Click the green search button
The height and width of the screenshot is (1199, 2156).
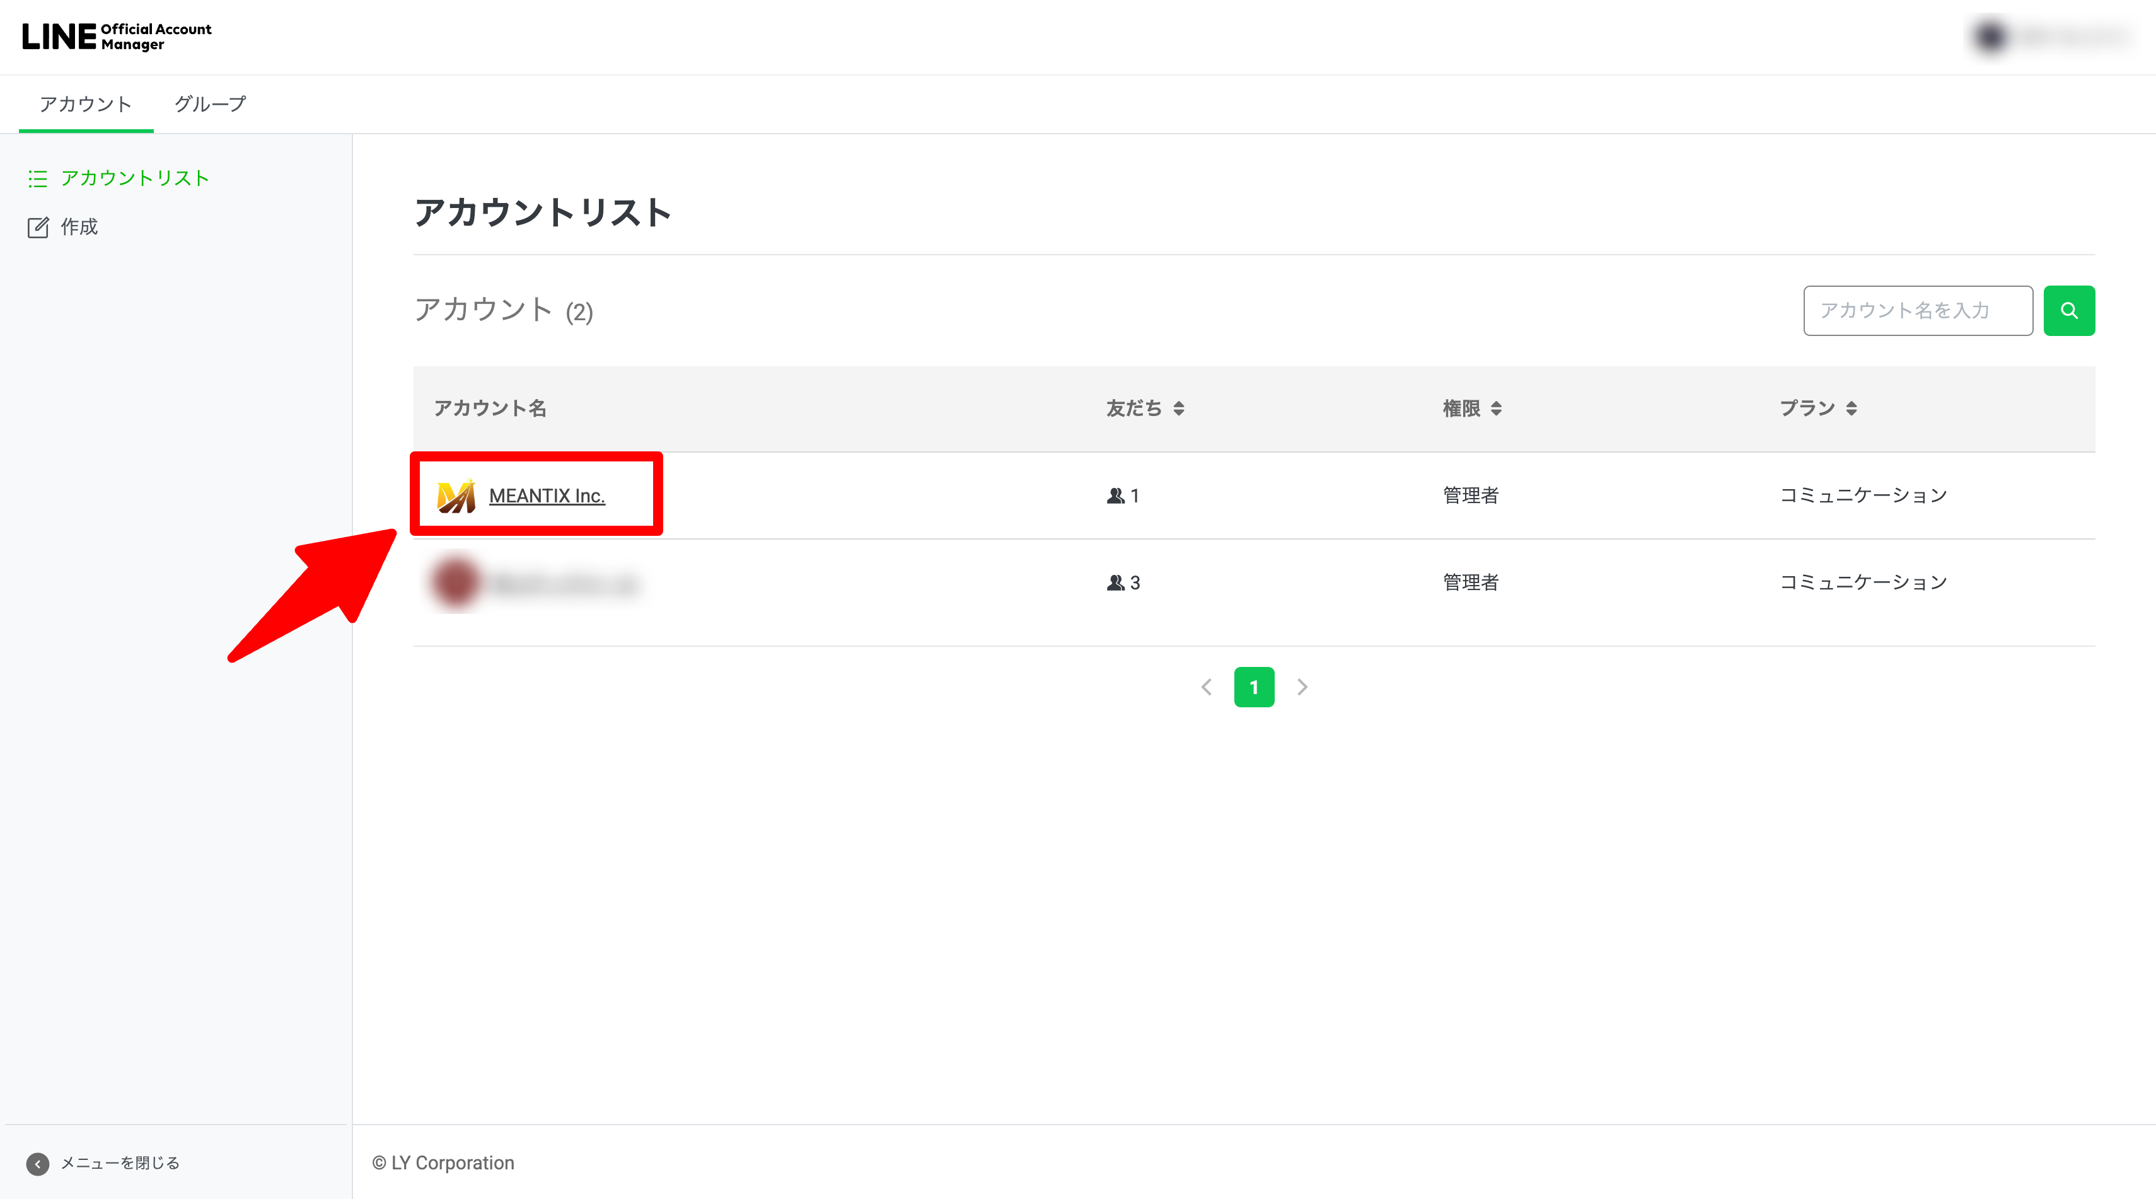click(x=2069, y=310)
